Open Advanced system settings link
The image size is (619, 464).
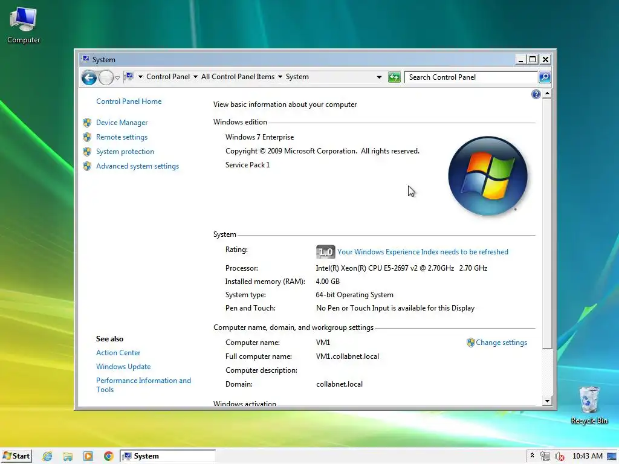pyautogui.click(x=137, y=166)
